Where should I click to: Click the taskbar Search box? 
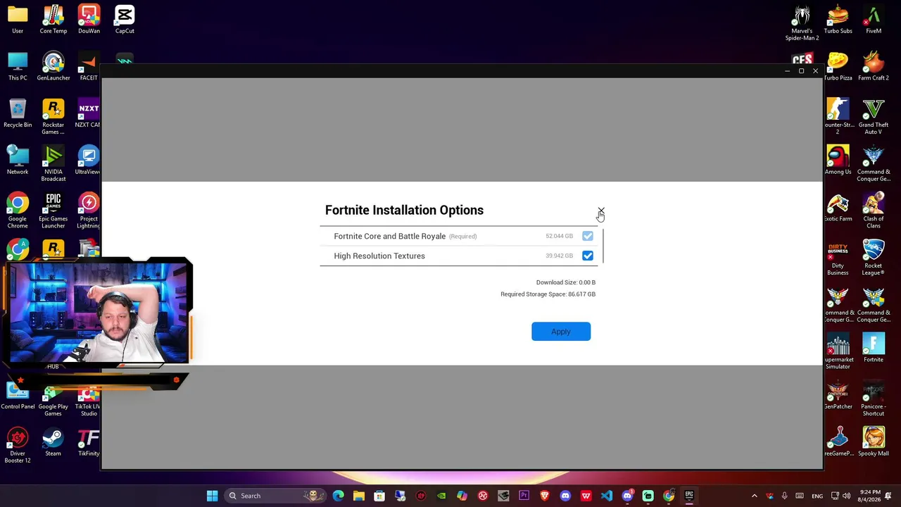[276, 496]
